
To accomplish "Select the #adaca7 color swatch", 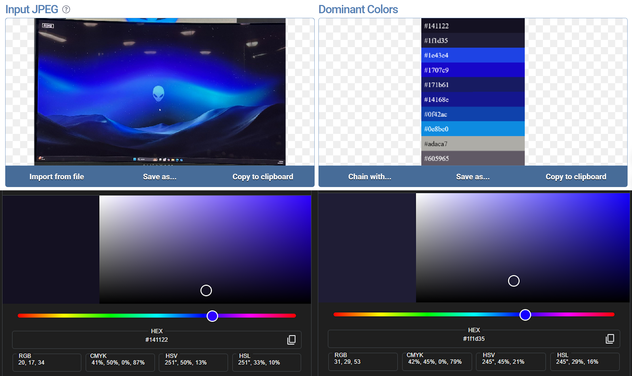I will 473,144.
